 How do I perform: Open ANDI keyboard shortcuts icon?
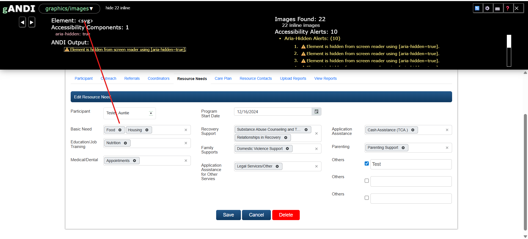(497, 8)
